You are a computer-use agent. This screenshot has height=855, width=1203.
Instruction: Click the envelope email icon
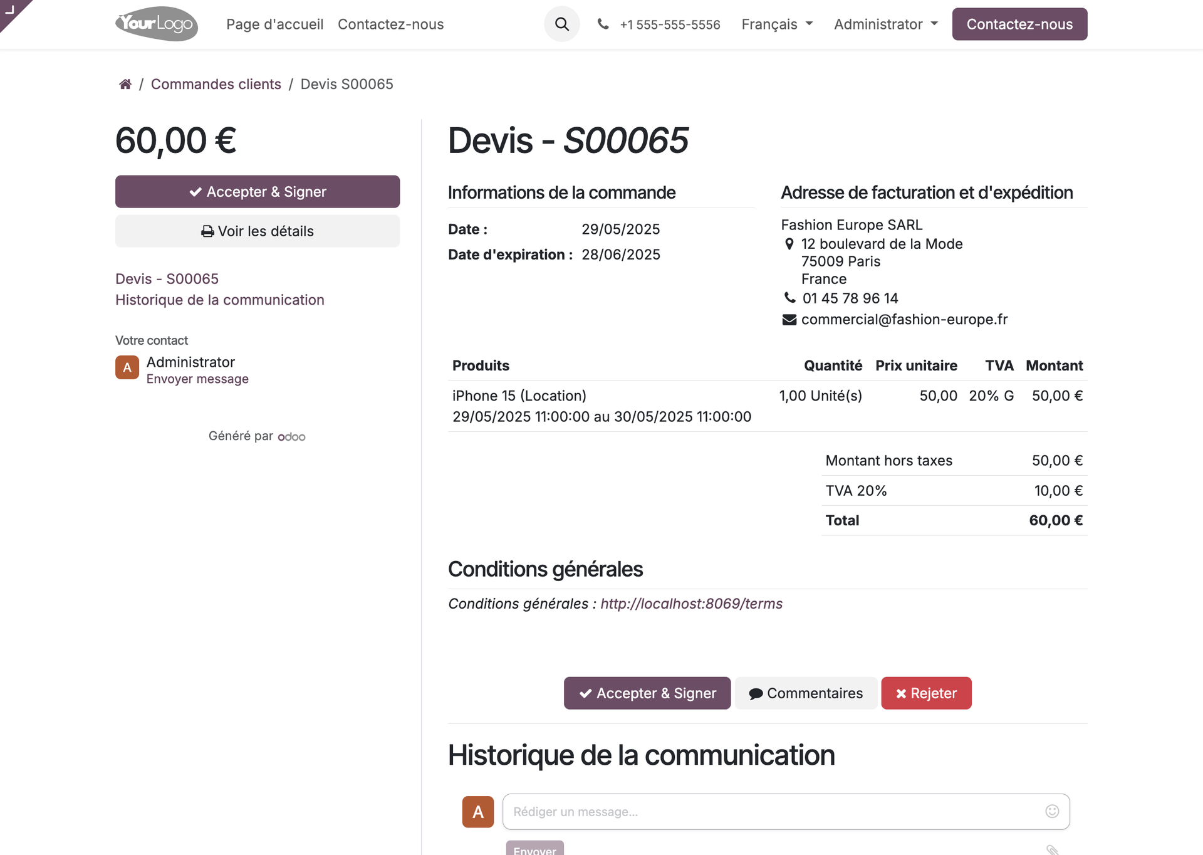pos(789,320)
